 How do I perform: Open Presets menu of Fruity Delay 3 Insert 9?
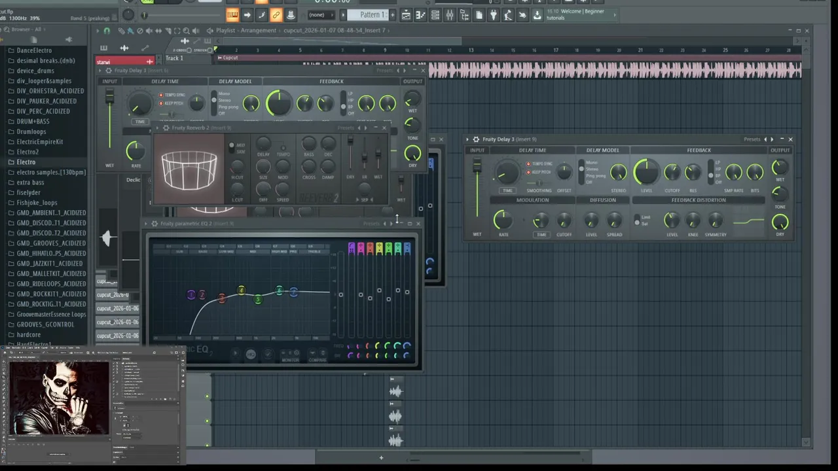(752, 139)
